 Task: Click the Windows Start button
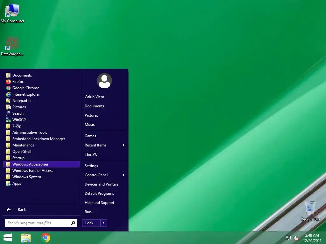click(x=8, y=238)
